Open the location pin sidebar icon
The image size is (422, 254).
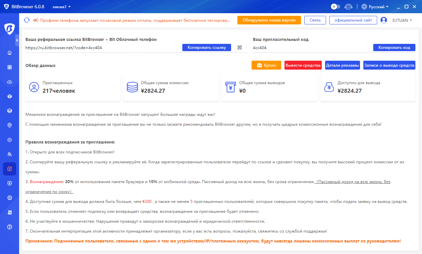(x=10, y=125)
